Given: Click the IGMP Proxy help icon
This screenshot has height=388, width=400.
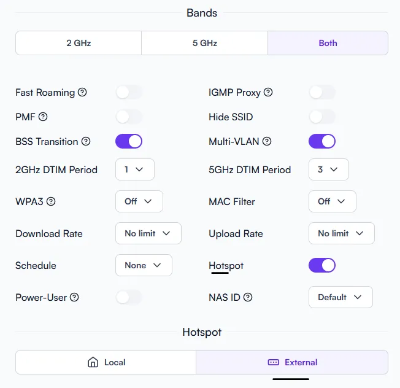Looking at the screenshot, I should pyautogui.click(x=268, y=92).
